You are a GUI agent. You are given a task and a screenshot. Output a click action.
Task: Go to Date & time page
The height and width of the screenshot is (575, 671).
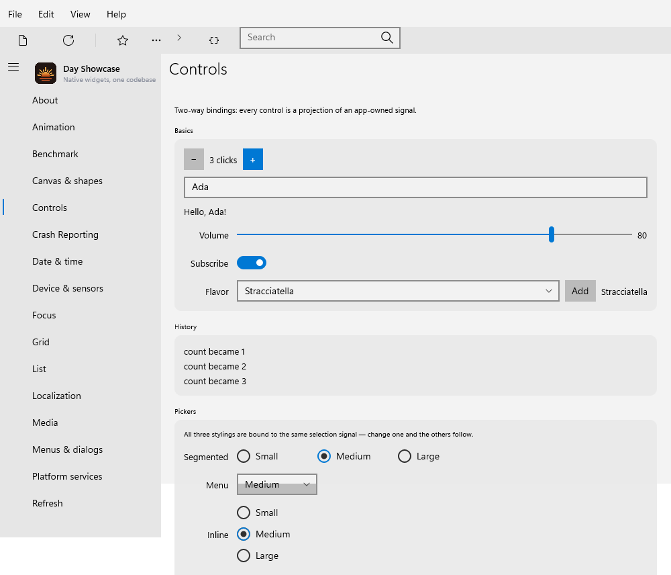click(x=81, y=261)
